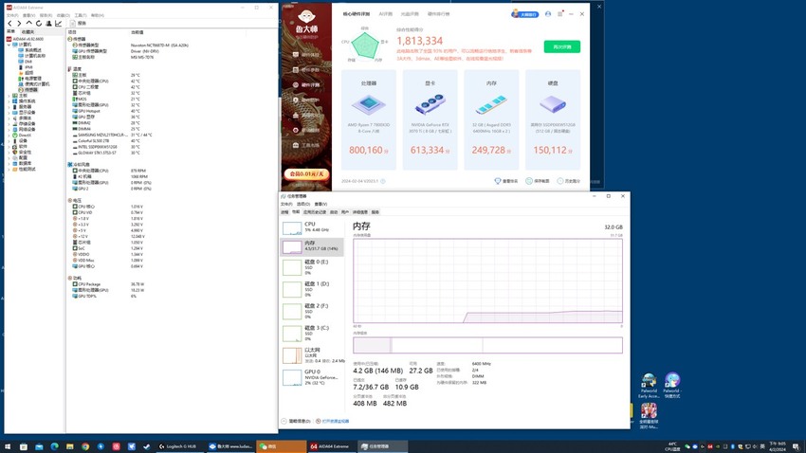Open Chrome from taskbar
The image size is (806, 453).
(84, 446)
